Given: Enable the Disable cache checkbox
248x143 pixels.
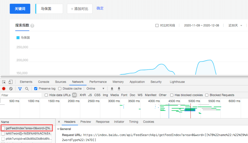Looking at the screenshot, I should click(x=60, y=89).
